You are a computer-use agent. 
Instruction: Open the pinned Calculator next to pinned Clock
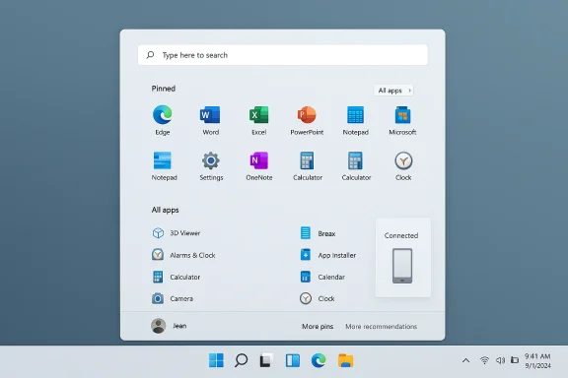point(356,166)
